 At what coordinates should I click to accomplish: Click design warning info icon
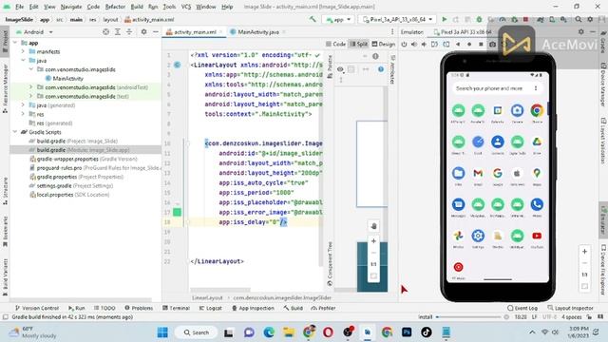(x=381, y=69)
